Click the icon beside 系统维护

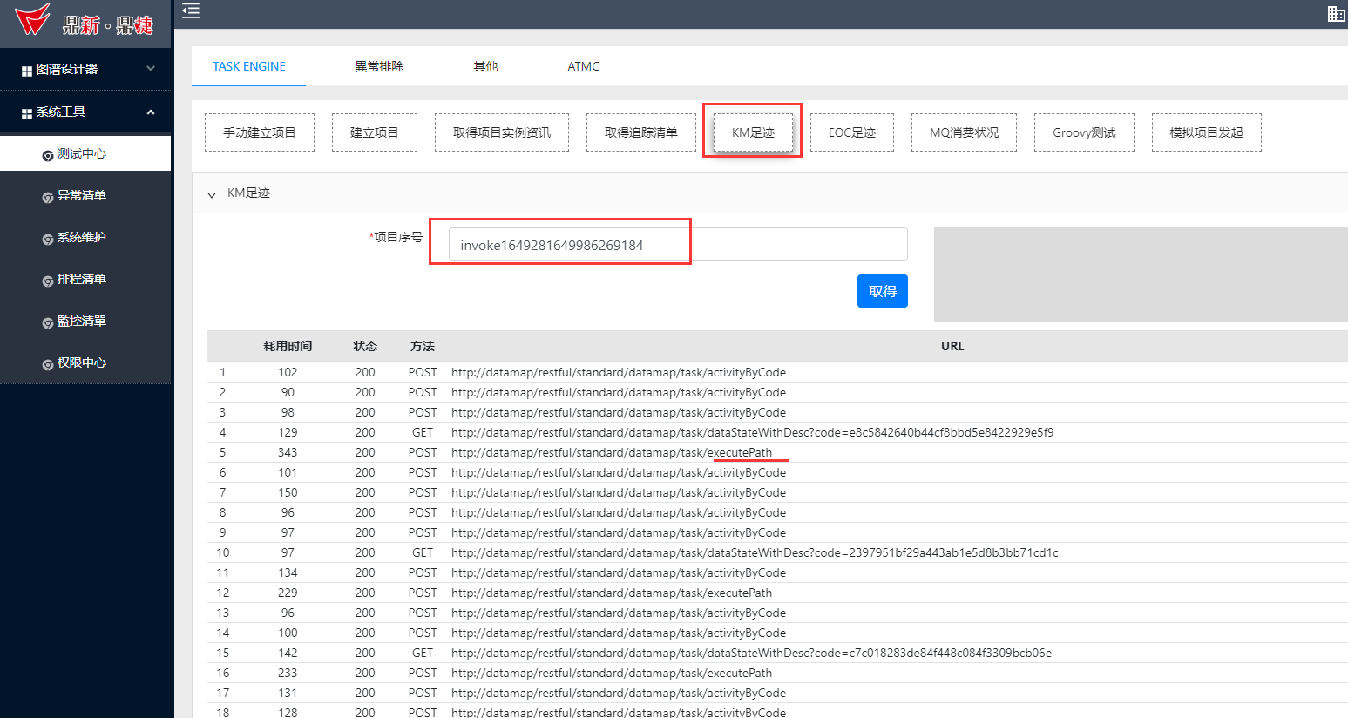click(x=48, y=239)
